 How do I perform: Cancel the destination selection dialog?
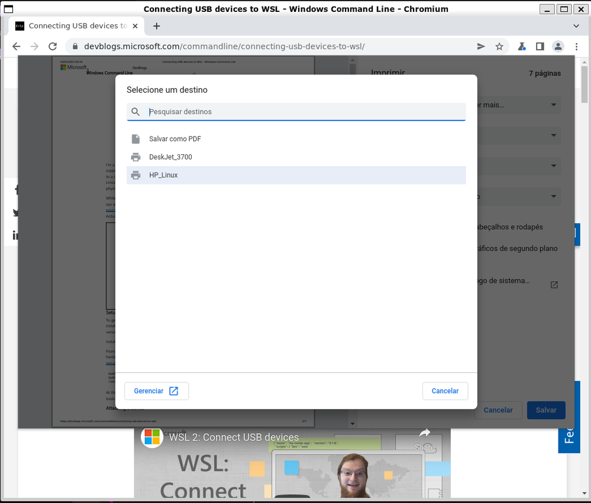point(445,391)
